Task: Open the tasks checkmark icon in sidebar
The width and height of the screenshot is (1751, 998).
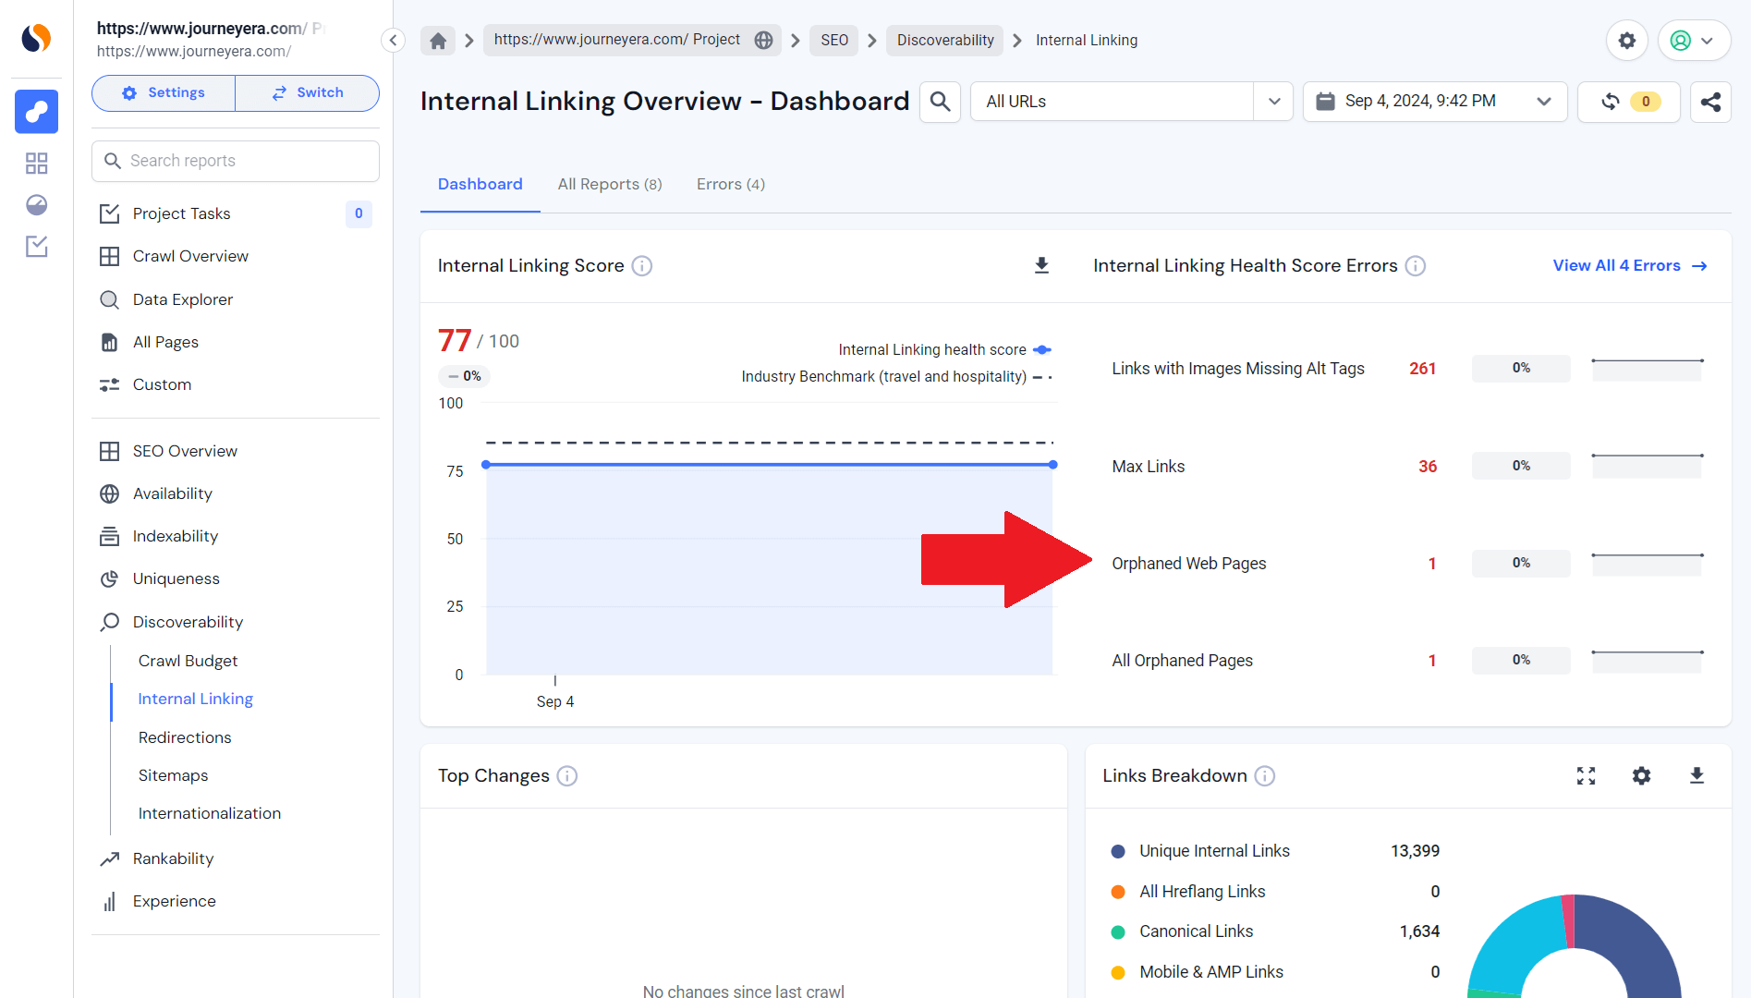Action: [36, 247]
